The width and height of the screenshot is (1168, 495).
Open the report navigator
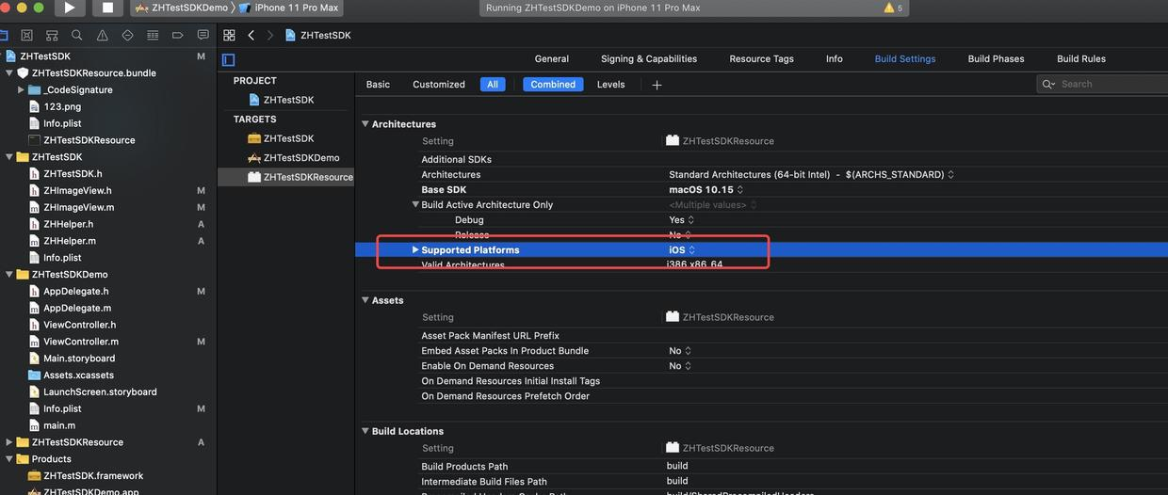pos(203,35)
